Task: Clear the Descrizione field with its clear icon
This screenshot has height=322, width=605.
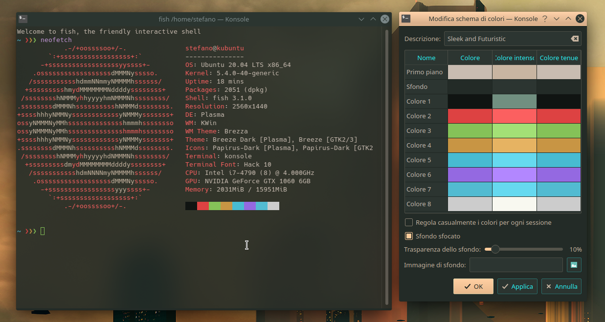Action: [x=575, y=39]
